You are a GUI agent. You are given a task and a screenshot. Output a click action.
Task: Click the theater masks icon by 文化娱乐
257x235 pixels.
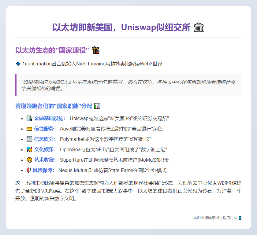click(x=29, y=149)
